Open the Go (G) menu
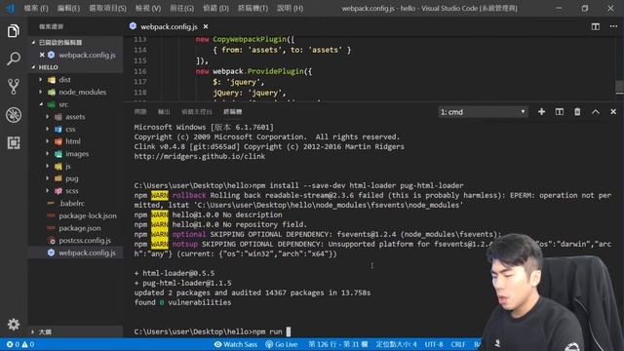Screen dimensions: 624x351 [182, 8]
